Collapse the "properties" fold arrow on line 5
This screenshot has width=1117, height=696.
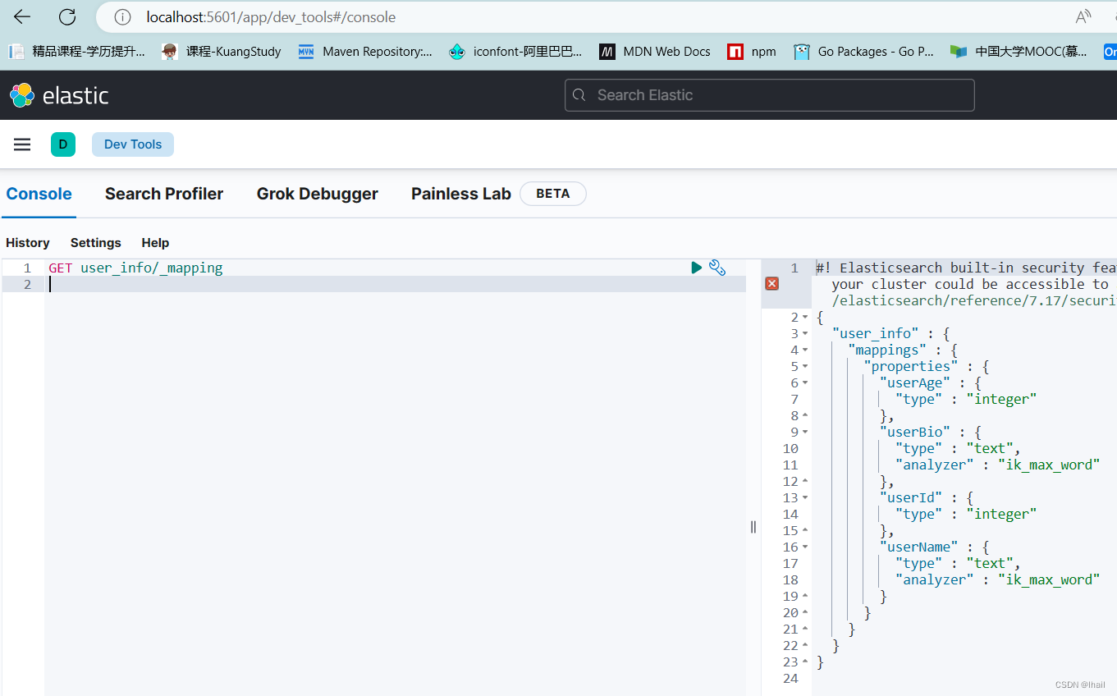coord(805,367)
